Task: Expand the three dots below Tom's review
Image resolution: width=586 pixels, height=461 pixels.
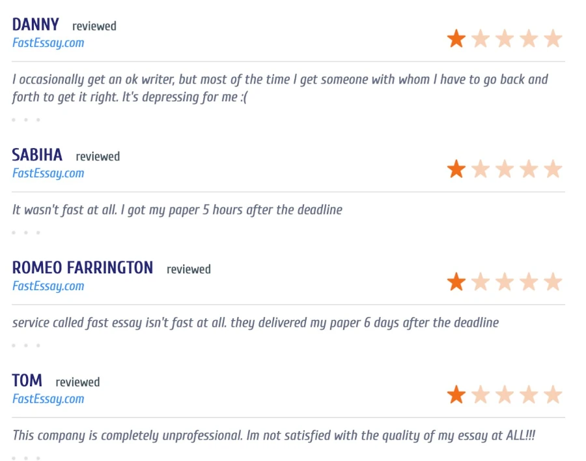Action: click(x=25, y=458)
